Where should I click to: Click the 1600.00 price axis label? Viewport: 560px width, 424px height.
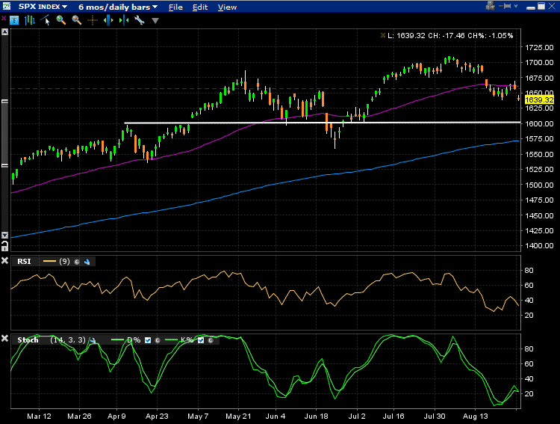coord(539,123)
